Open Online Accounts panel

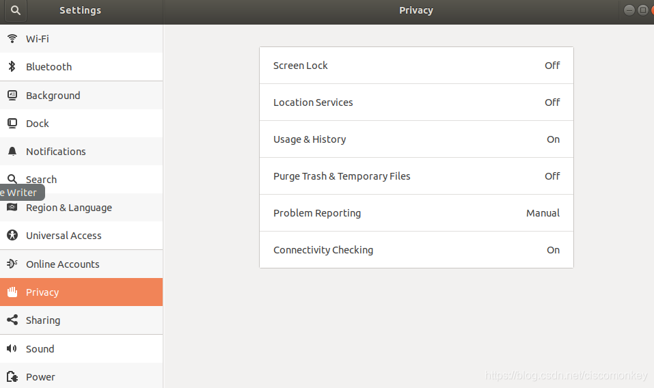coord(81,264)
